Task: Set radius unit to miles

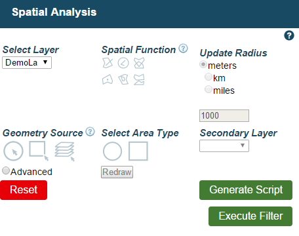Action: coord(209,89)
